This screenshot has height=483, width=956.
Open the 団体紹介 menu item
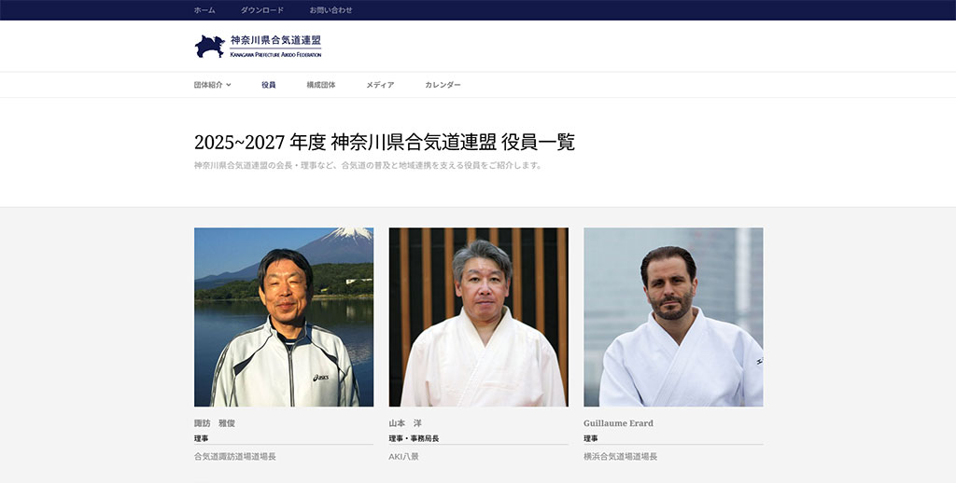(208, 85)
